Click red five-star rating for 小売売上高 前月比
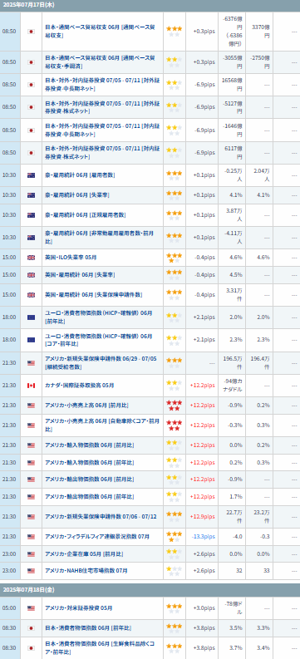This screenshot has height=659, width=300. click(x=174, y=406)
